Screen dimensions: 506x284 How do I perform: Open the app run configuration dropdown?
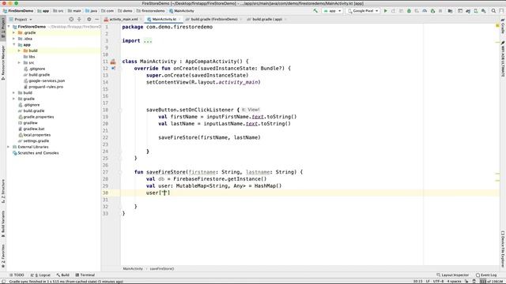coord(332,10)
